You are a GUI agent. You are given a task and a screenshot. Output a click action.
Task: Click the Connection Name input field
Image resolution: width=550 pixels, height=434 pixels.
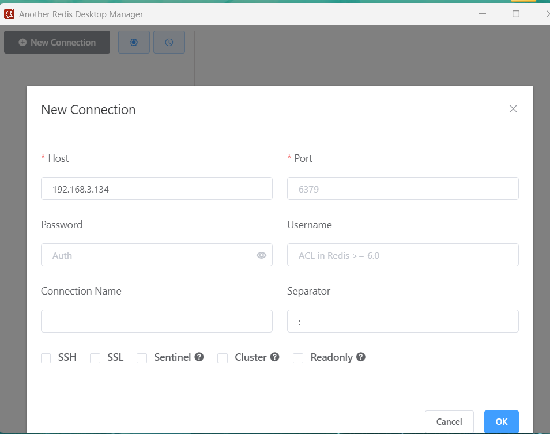point(156,321)
